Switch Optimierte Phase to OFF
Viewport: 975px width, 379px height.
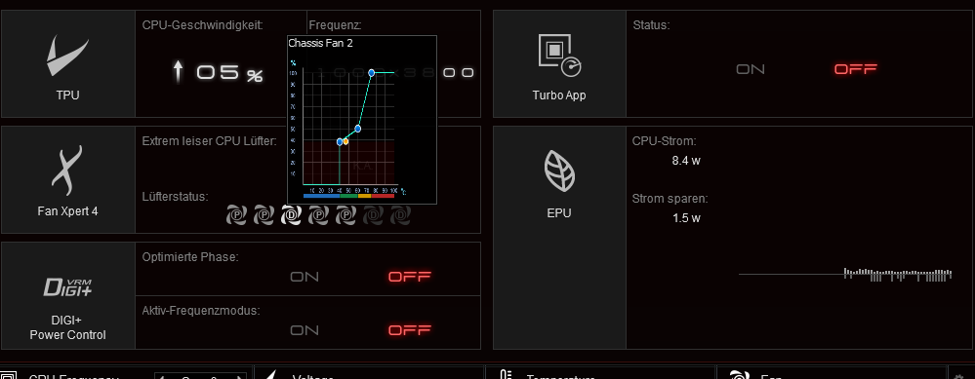pos(410,277)
